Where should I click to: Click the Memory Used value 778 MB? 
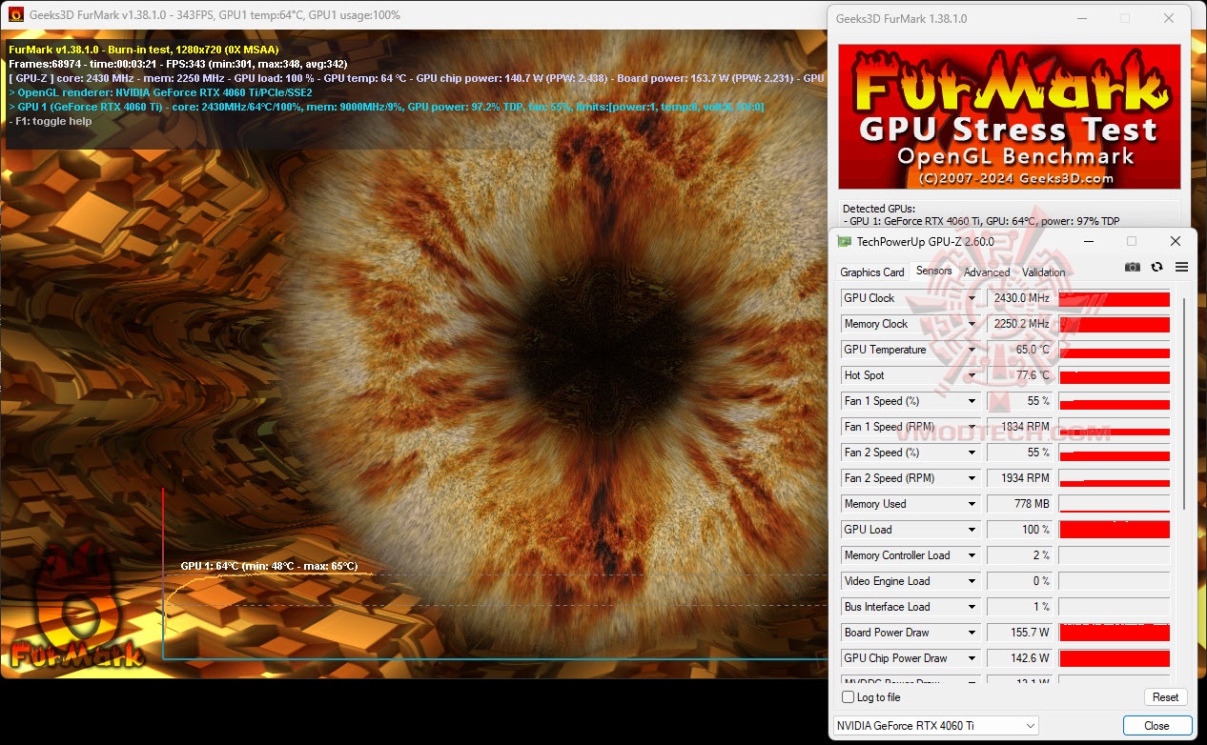click(x=1020, y=504)
